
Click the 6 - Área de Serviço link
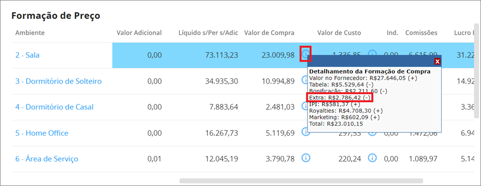pyautogui.click(x=47, y=159)
